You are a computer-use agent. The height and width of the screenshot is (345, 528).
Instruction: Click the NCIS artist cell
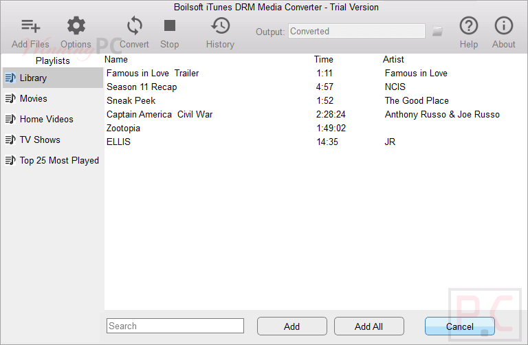[x=395, y=87]
